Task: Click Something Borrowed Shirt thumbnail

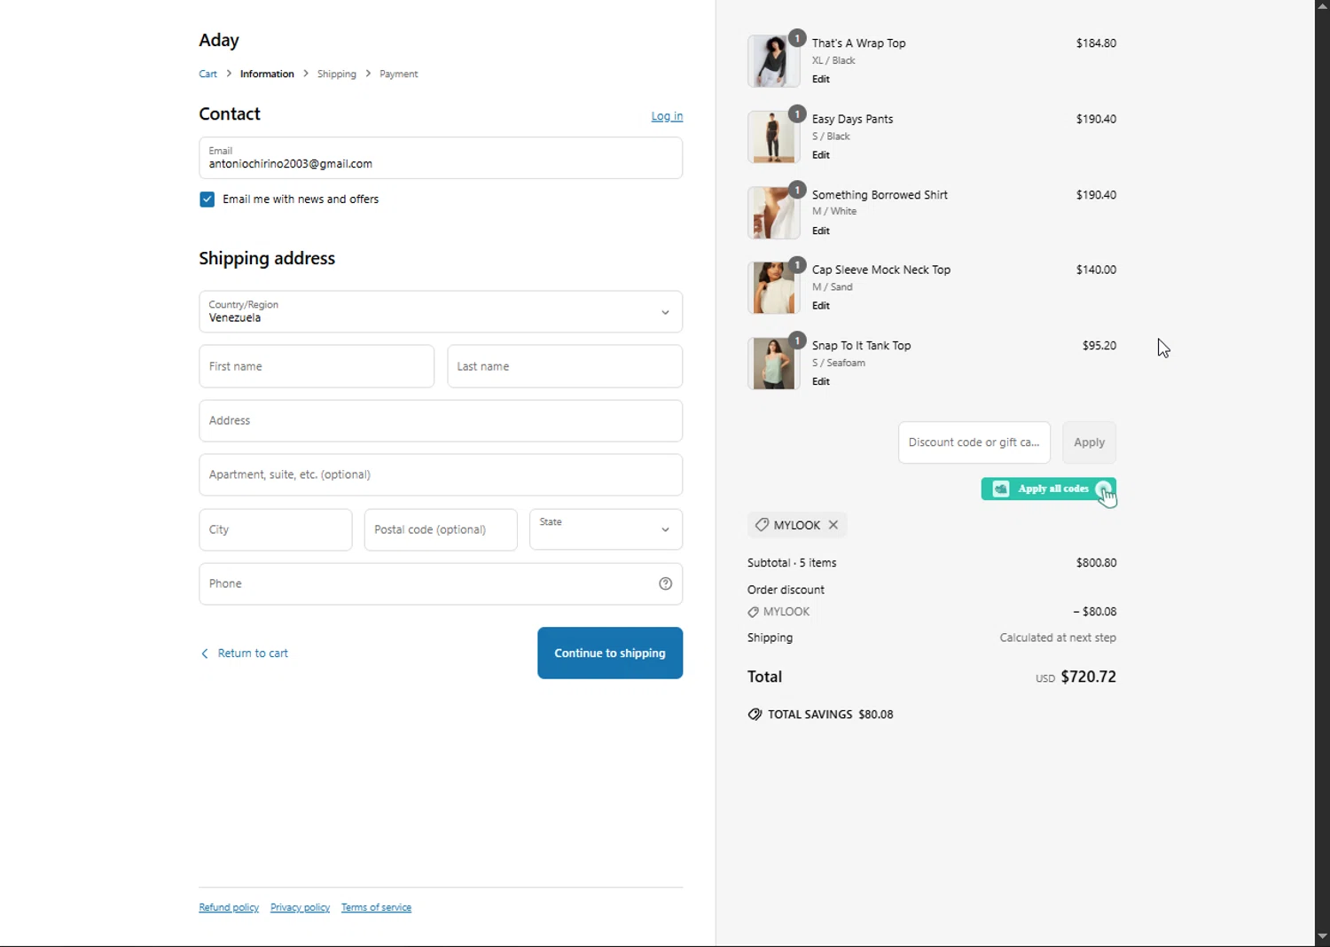Action: point(773,213)
